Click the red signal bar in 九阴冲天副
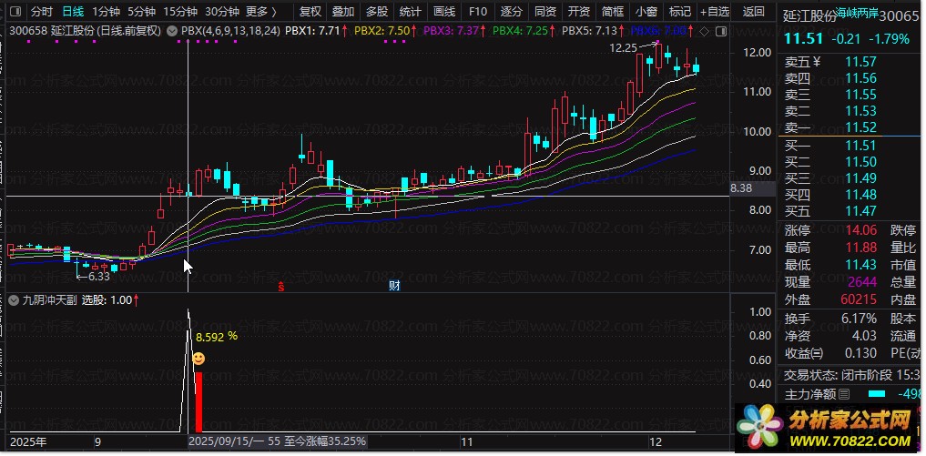Screen dimensions: 926x456 tap(198, 400)
